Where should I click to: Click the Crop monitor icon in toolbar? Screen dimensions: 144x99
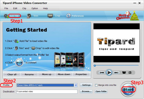point(50,16)
